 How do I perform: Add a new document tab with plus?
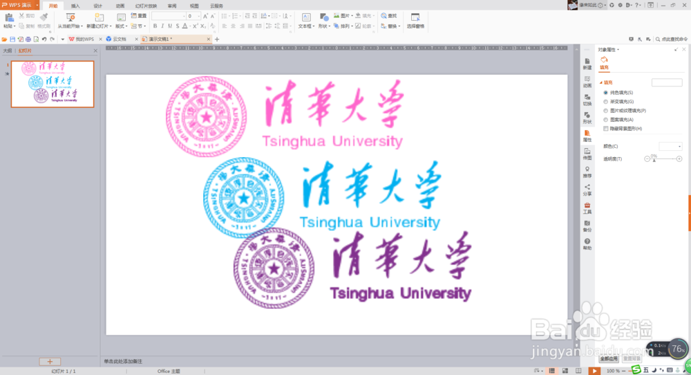(217, 39)
